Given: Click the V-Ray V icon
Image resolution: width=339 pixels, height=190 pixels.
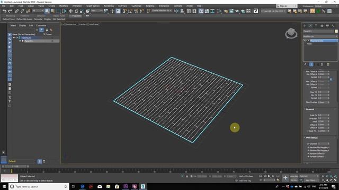Looking at the screenshot, I should (x=256, y=11).
